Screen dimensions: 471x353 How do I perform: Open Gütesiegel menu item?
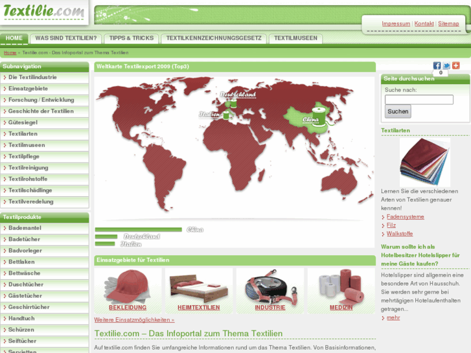click(45, 122)
